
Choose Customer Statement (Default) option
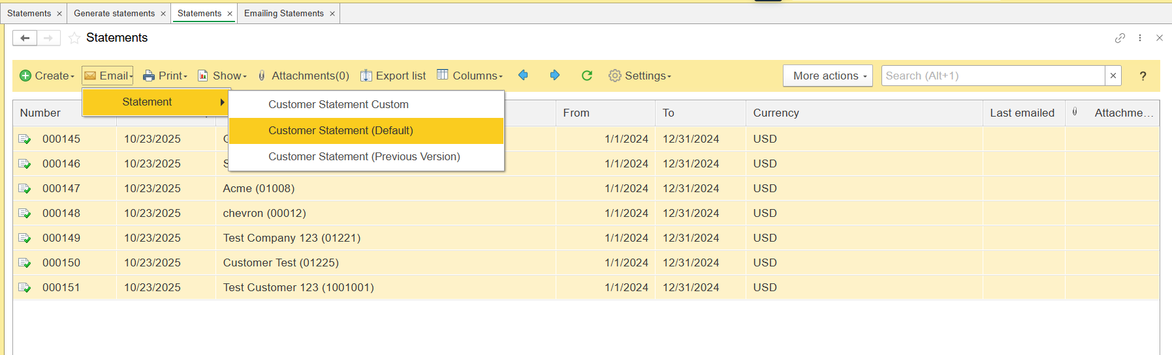tap(340, 131)
